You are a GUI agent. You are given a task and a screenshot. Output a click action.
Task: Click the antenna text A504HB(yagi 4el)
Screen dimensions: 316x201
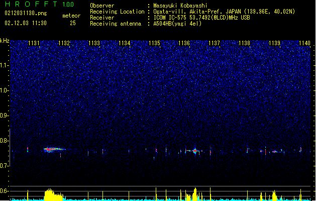pyautogui.click(x=177, y=24)
